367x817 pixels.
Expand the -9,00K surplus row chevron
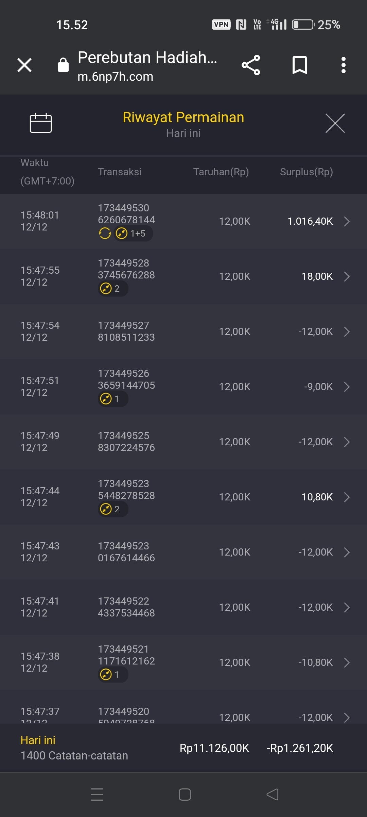pyautogui.click(x=347, y=387)
